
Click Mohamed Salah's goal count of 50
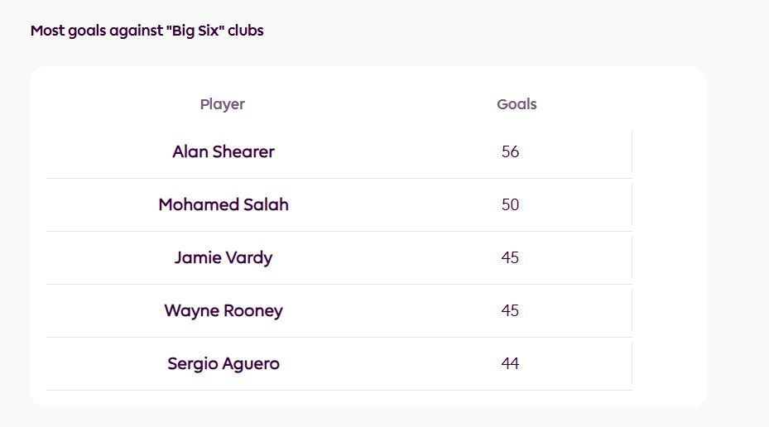510,205
